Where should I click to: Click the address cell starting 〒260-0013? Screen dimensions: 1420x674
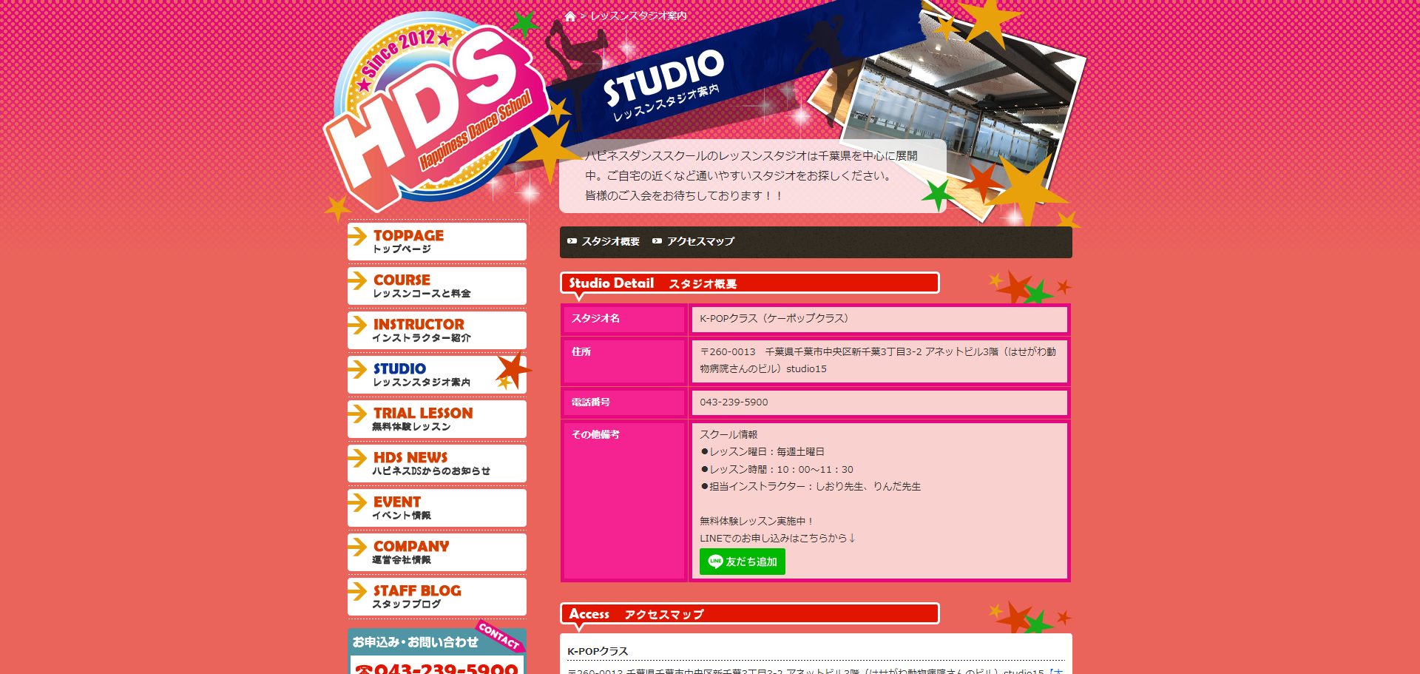(879, 360)
